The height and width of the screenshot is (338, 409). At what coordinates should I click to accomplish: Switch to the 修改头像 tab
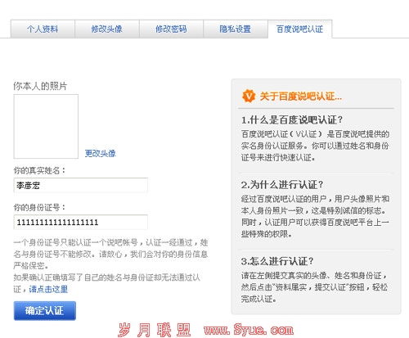107,29
